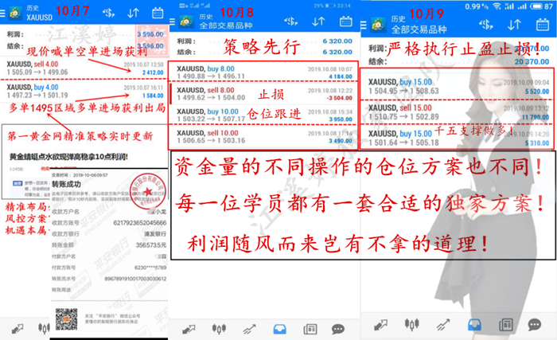Open News tab in 10月9 bottom bar
Image resolution: width=557 pixels, height=340 pixels.
[506, 324]
